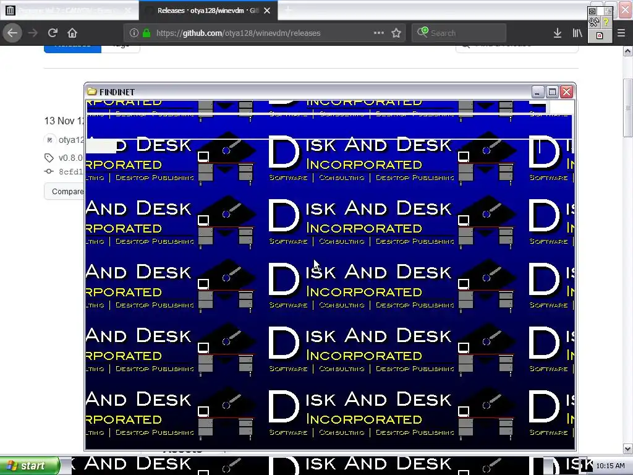This screenshot has height=475, width=633.
Task: Show site information via the info icon
Action: coord(134,33)
